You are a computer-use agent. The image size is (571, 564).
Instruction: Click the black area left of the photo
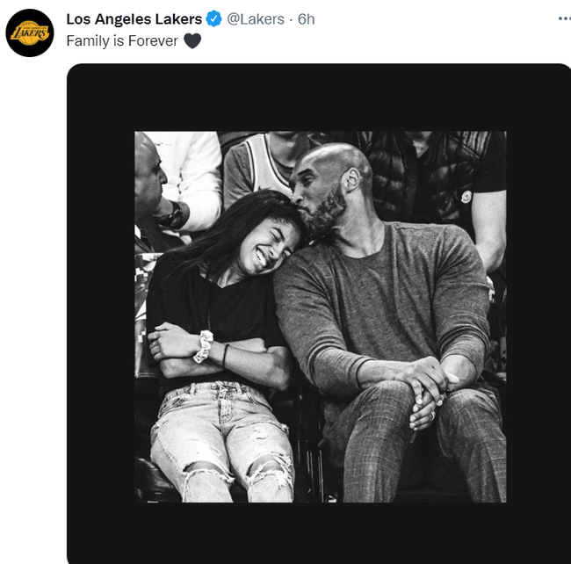[100, 316]
